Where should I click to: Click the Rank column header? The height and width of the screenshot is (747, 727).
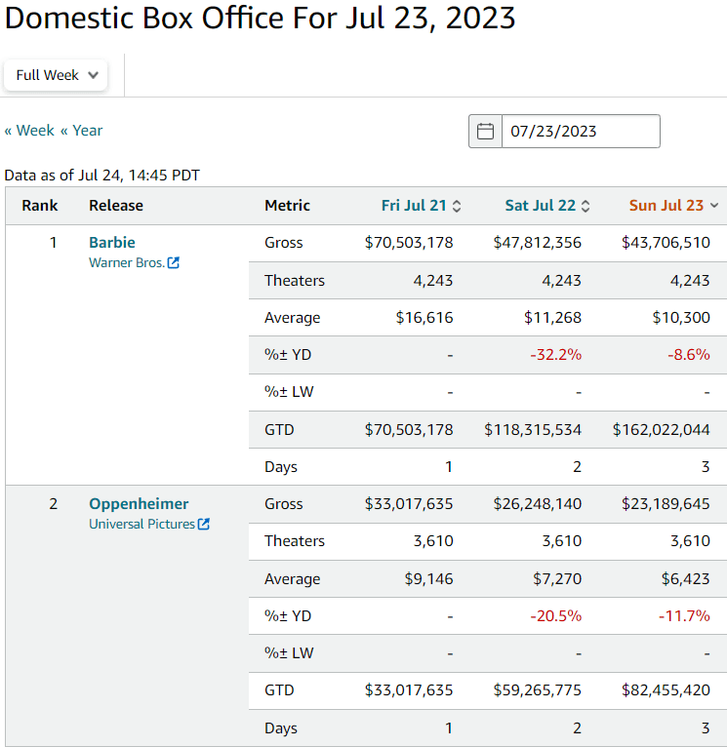(40, 206)
